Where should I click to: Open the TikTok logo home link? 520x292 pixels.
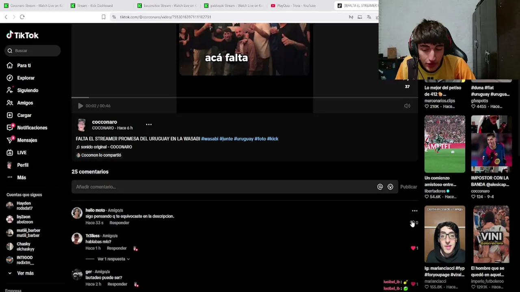click(x=22, y=35)
